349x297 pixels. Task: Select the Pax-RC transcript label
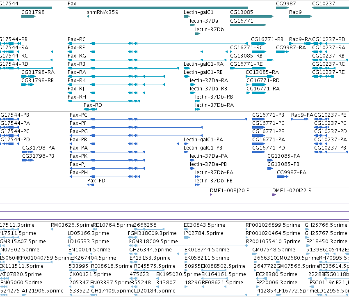coord(77,39)
